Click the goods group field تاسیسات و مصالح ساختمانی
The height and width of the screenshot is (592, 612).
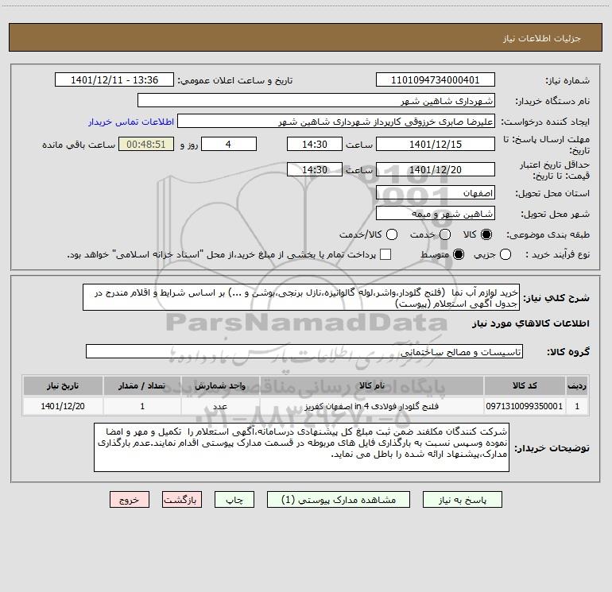304,351
